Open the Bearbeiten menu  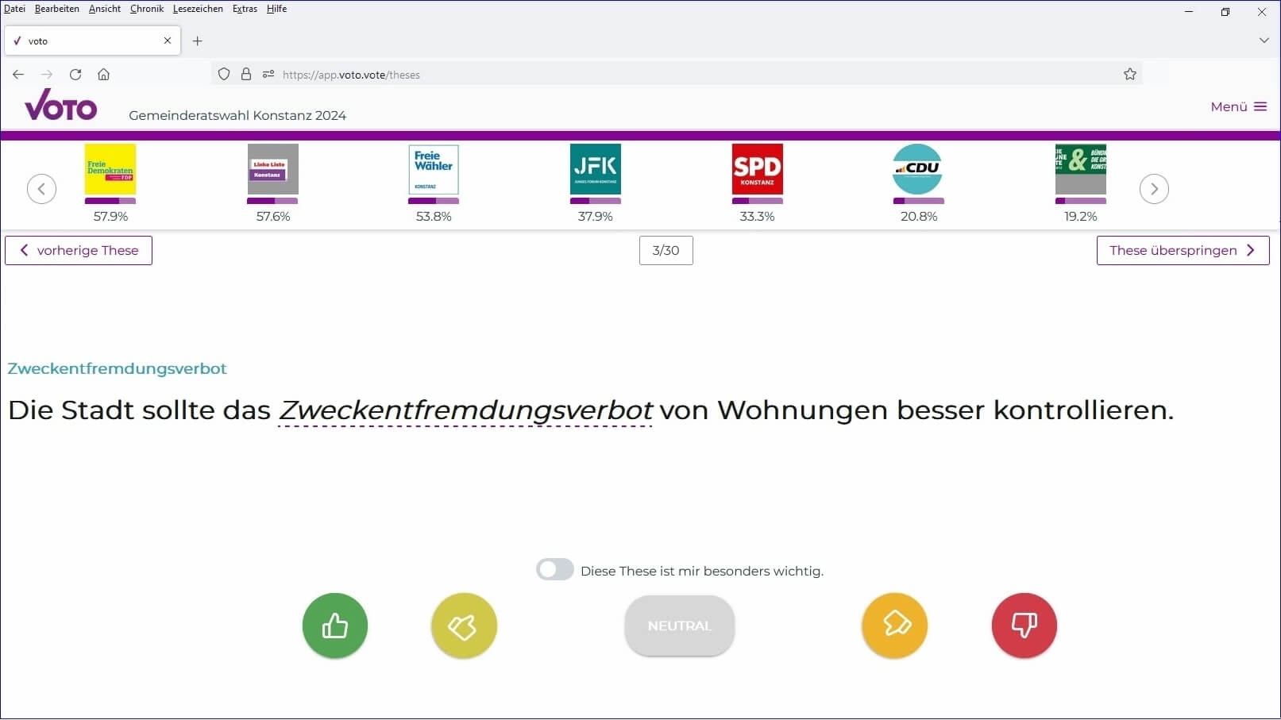pos(57,9)
